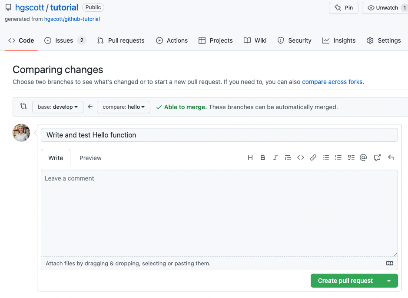Insert a quote block

coord(288,157)
